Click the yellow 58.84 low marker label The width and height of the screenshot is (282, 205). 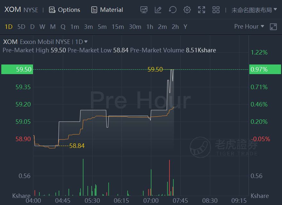pyautogui.click(x=77, y=146)
